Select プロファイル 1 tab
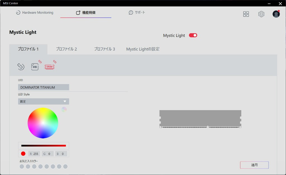 (x=28, y=49)
